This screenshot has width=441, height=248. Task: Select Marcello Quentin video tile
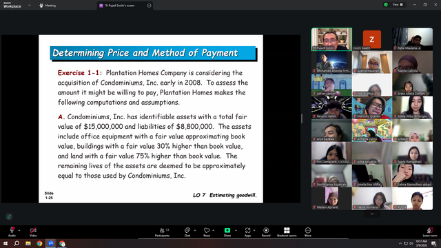click(x=372, y=107)
